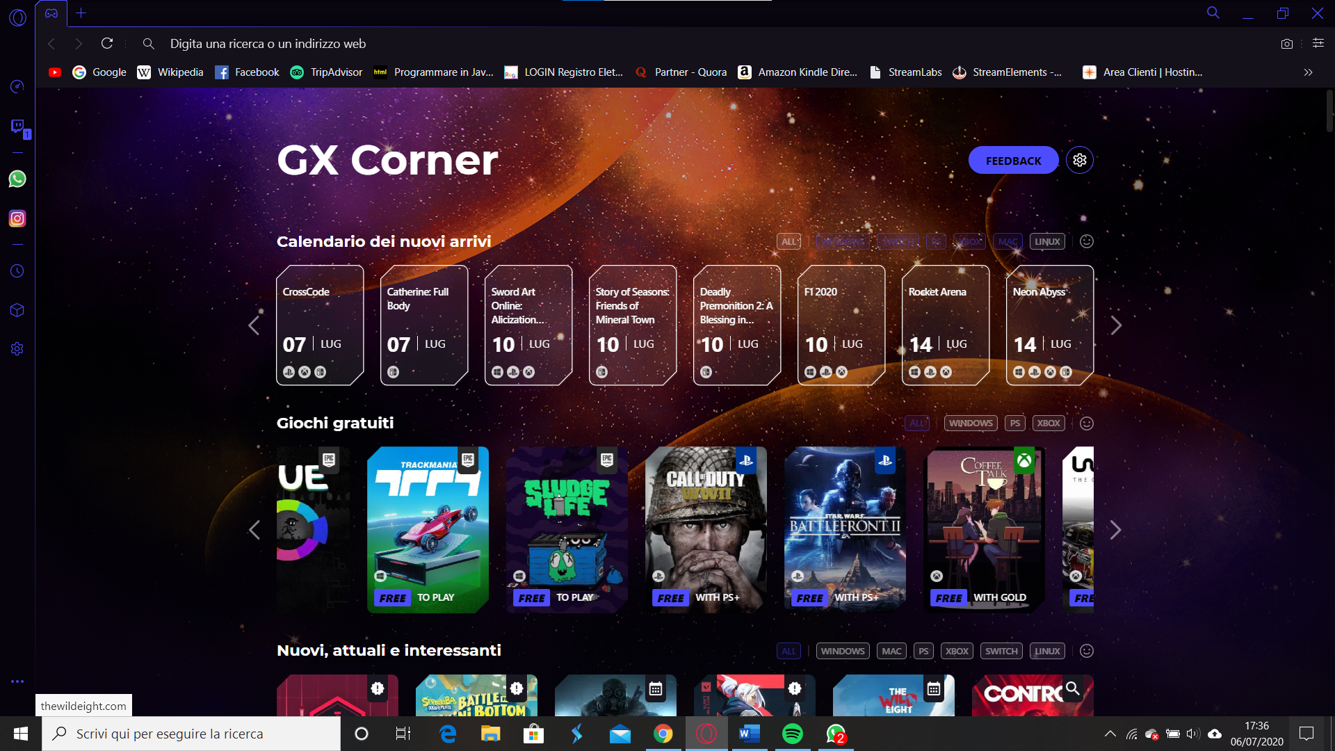Open Trackmania free game thumbnail
This screenshot has height=751, width=1335.
coord(428,530)
